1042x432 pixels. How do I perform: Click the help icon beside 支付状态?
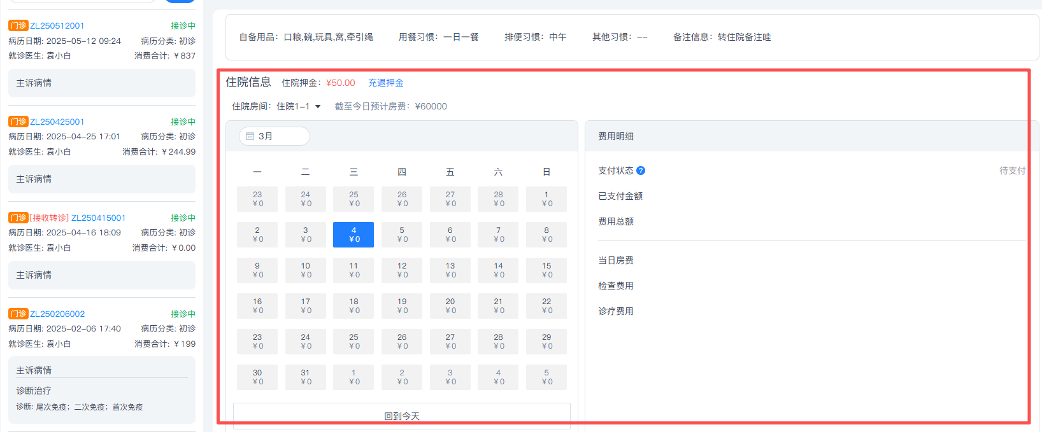(641, 171)
